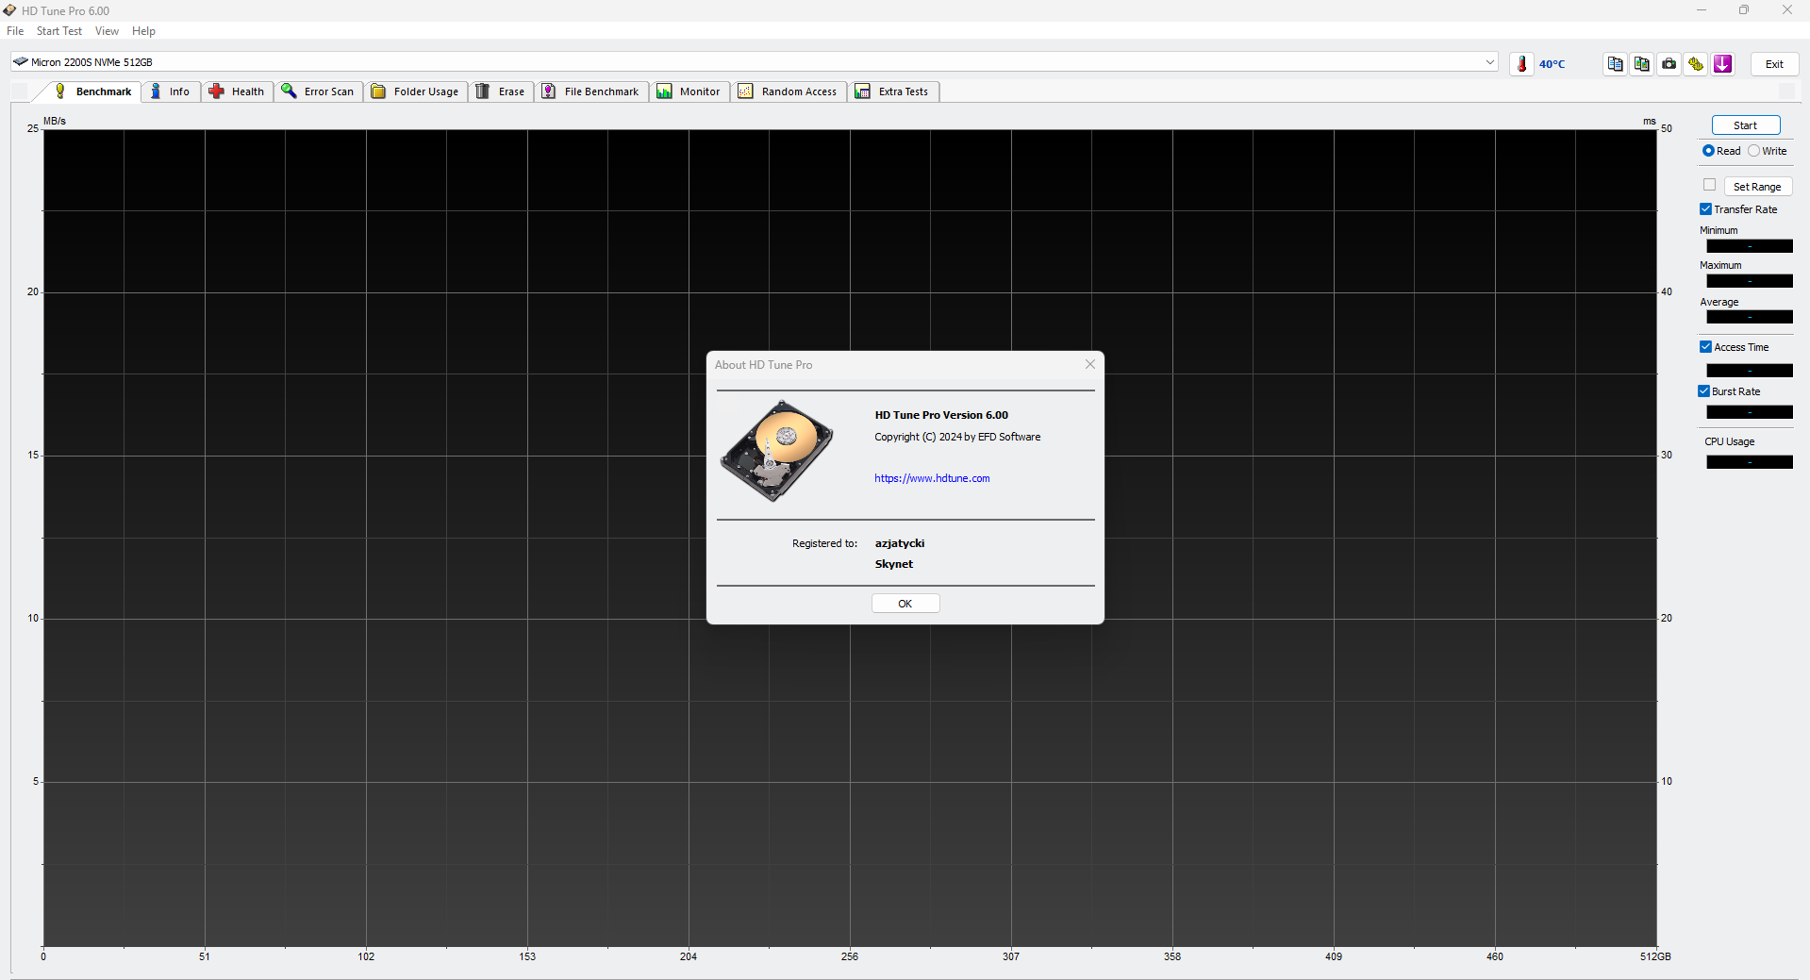Click the copy screenshot to clipboard icon
1810x980 pixels.
[x=1642, y=64]
